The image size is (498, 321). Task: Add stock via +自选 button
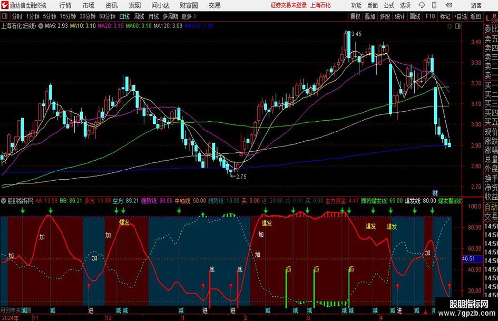(461, 16)
